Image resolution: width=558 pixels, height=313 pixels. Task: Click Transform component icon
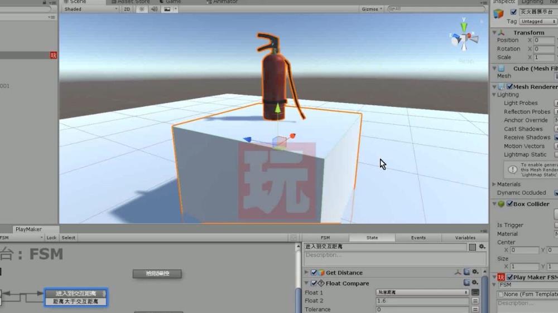[x=502, y=32]
